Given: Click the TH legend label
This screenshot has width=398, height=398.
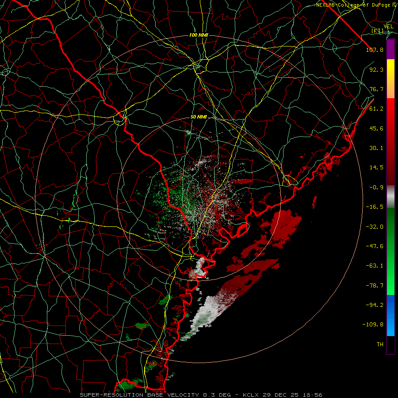Looking at the screenshot, I should click(380, 344).
